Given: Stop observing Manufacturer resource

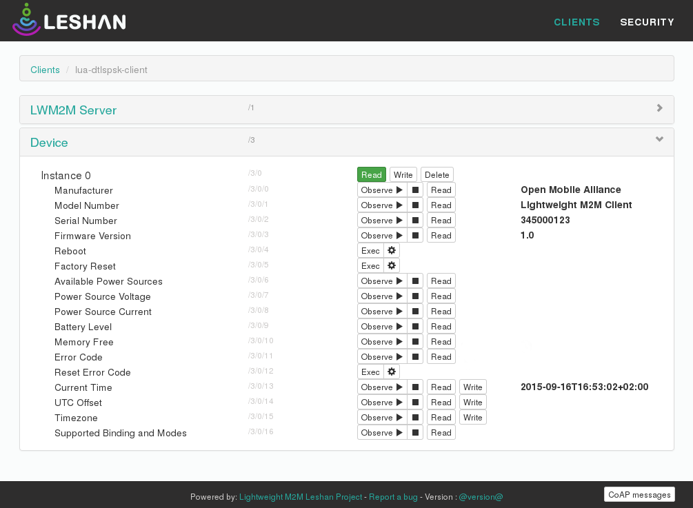Looking at the screenshot, I should pyautogui.click(x=415, y=190).
